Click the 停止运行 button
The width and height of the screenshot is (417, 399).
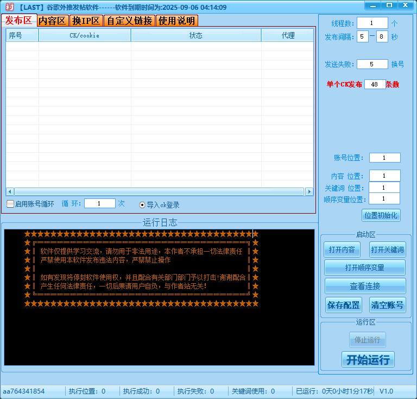click(x=367, y=340)
